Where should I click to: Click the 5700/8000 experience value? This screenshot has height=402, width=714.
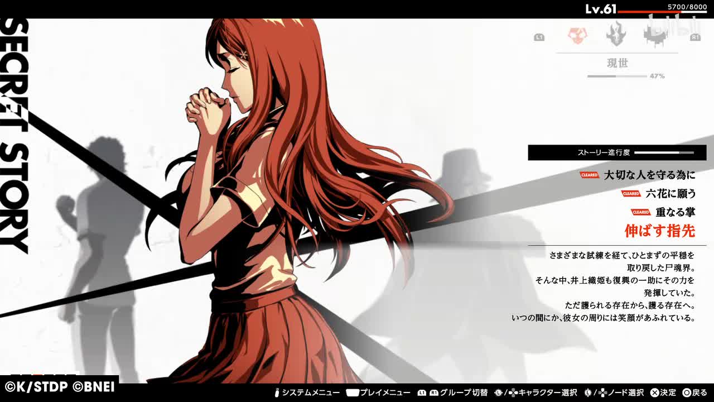point(687,6)
